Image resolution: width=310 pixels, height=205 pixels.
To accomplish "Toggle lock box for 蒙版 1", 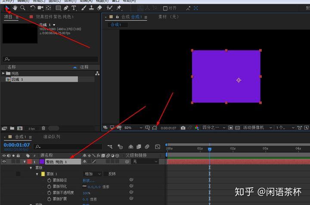I will (18, 174).
